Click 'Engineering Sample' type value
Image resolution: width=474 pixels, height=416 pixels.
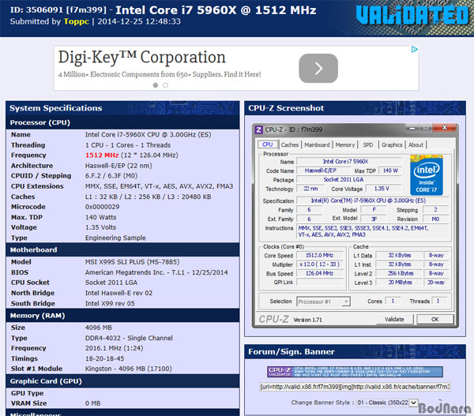pos(115,238)
